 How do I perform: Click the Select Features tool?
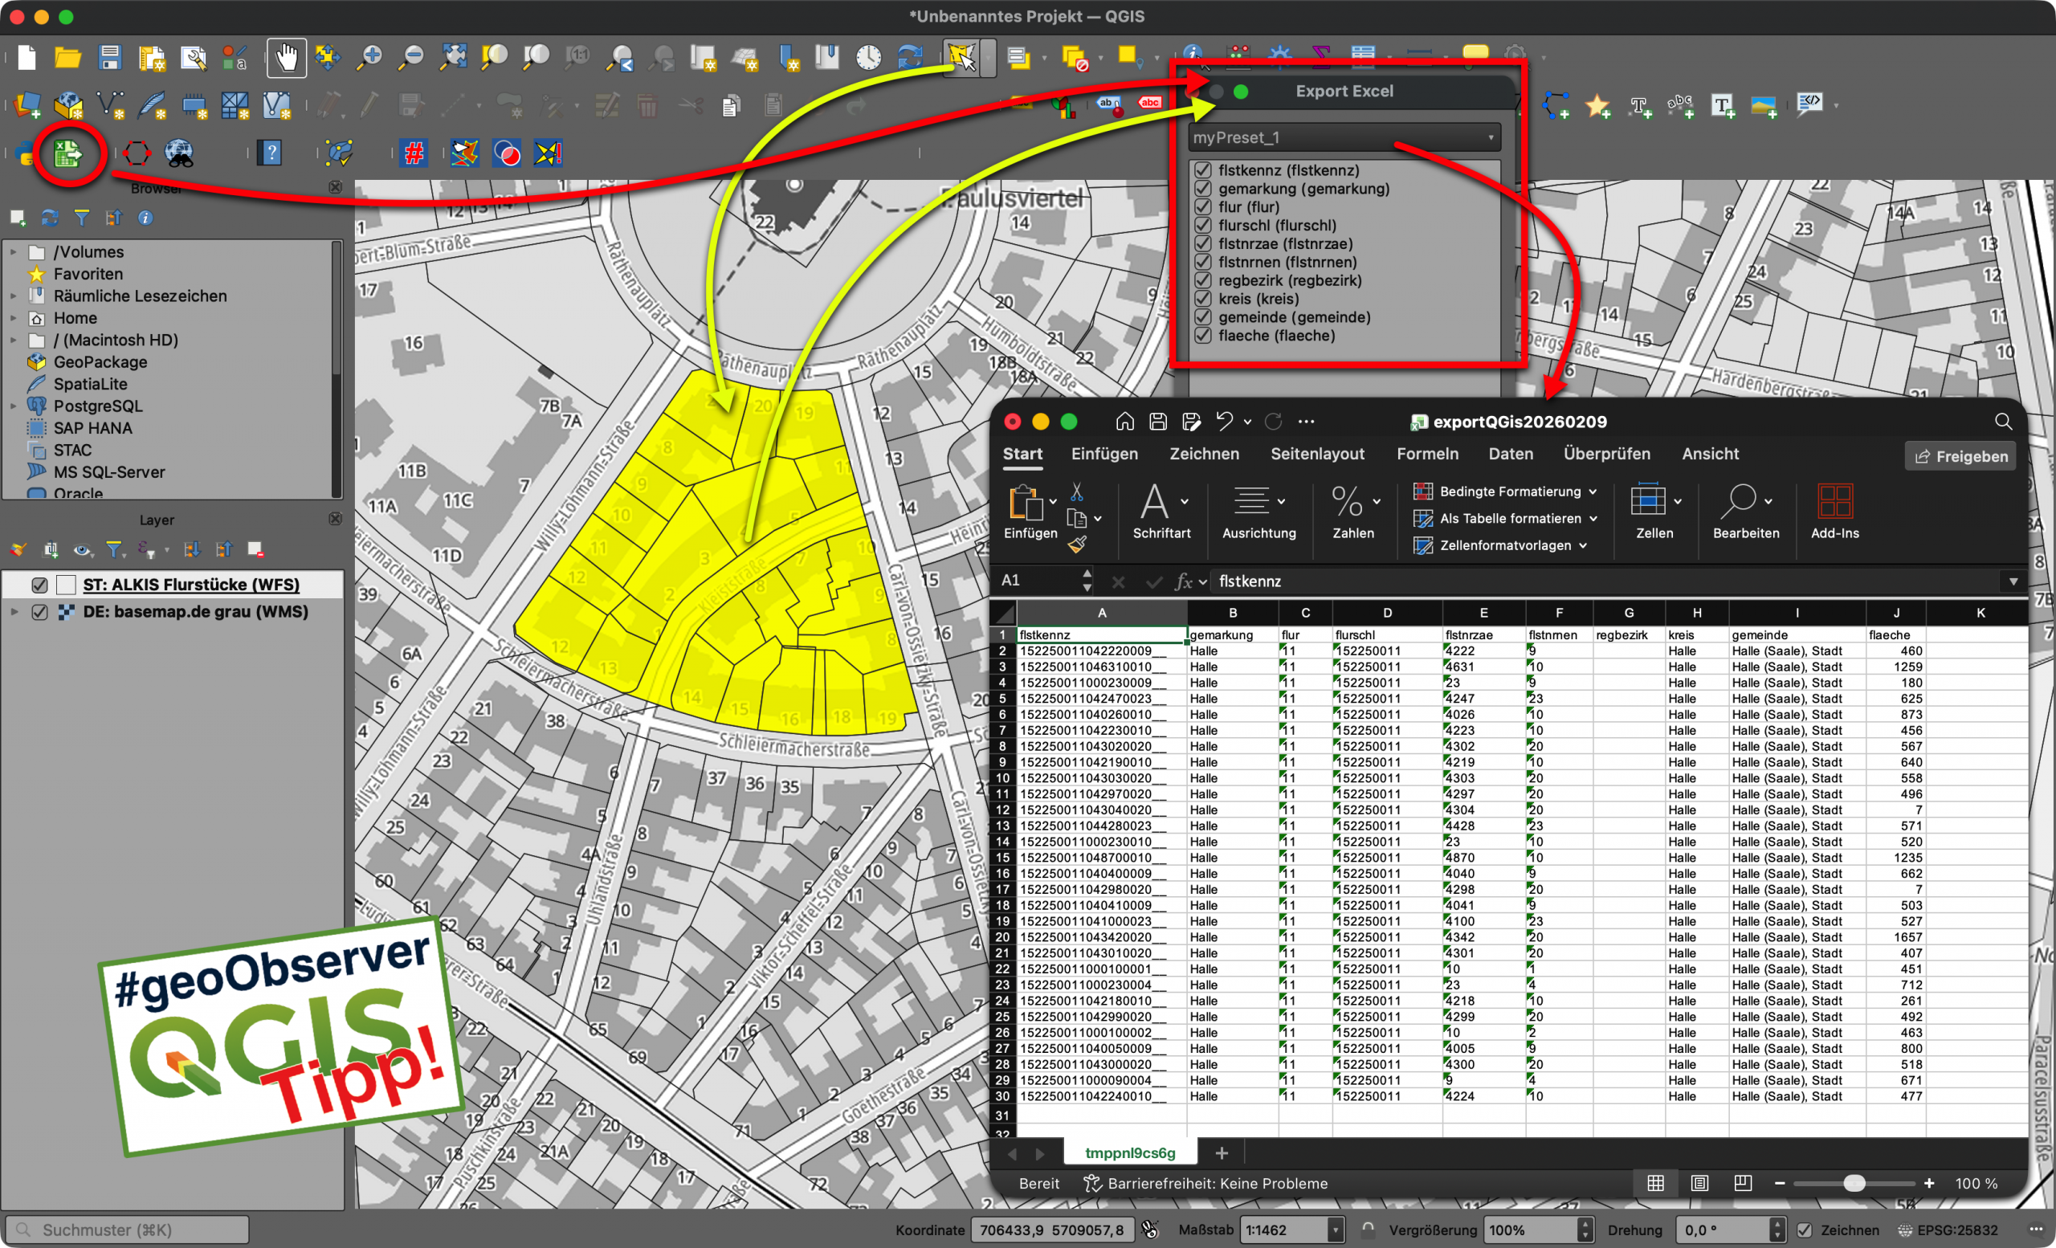pos(961,58)
